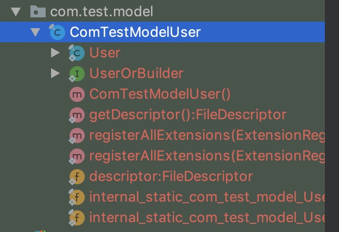This screenshot has height=232, width=339.
Task: Expand the User class node
Action: [x=55, y=53]
